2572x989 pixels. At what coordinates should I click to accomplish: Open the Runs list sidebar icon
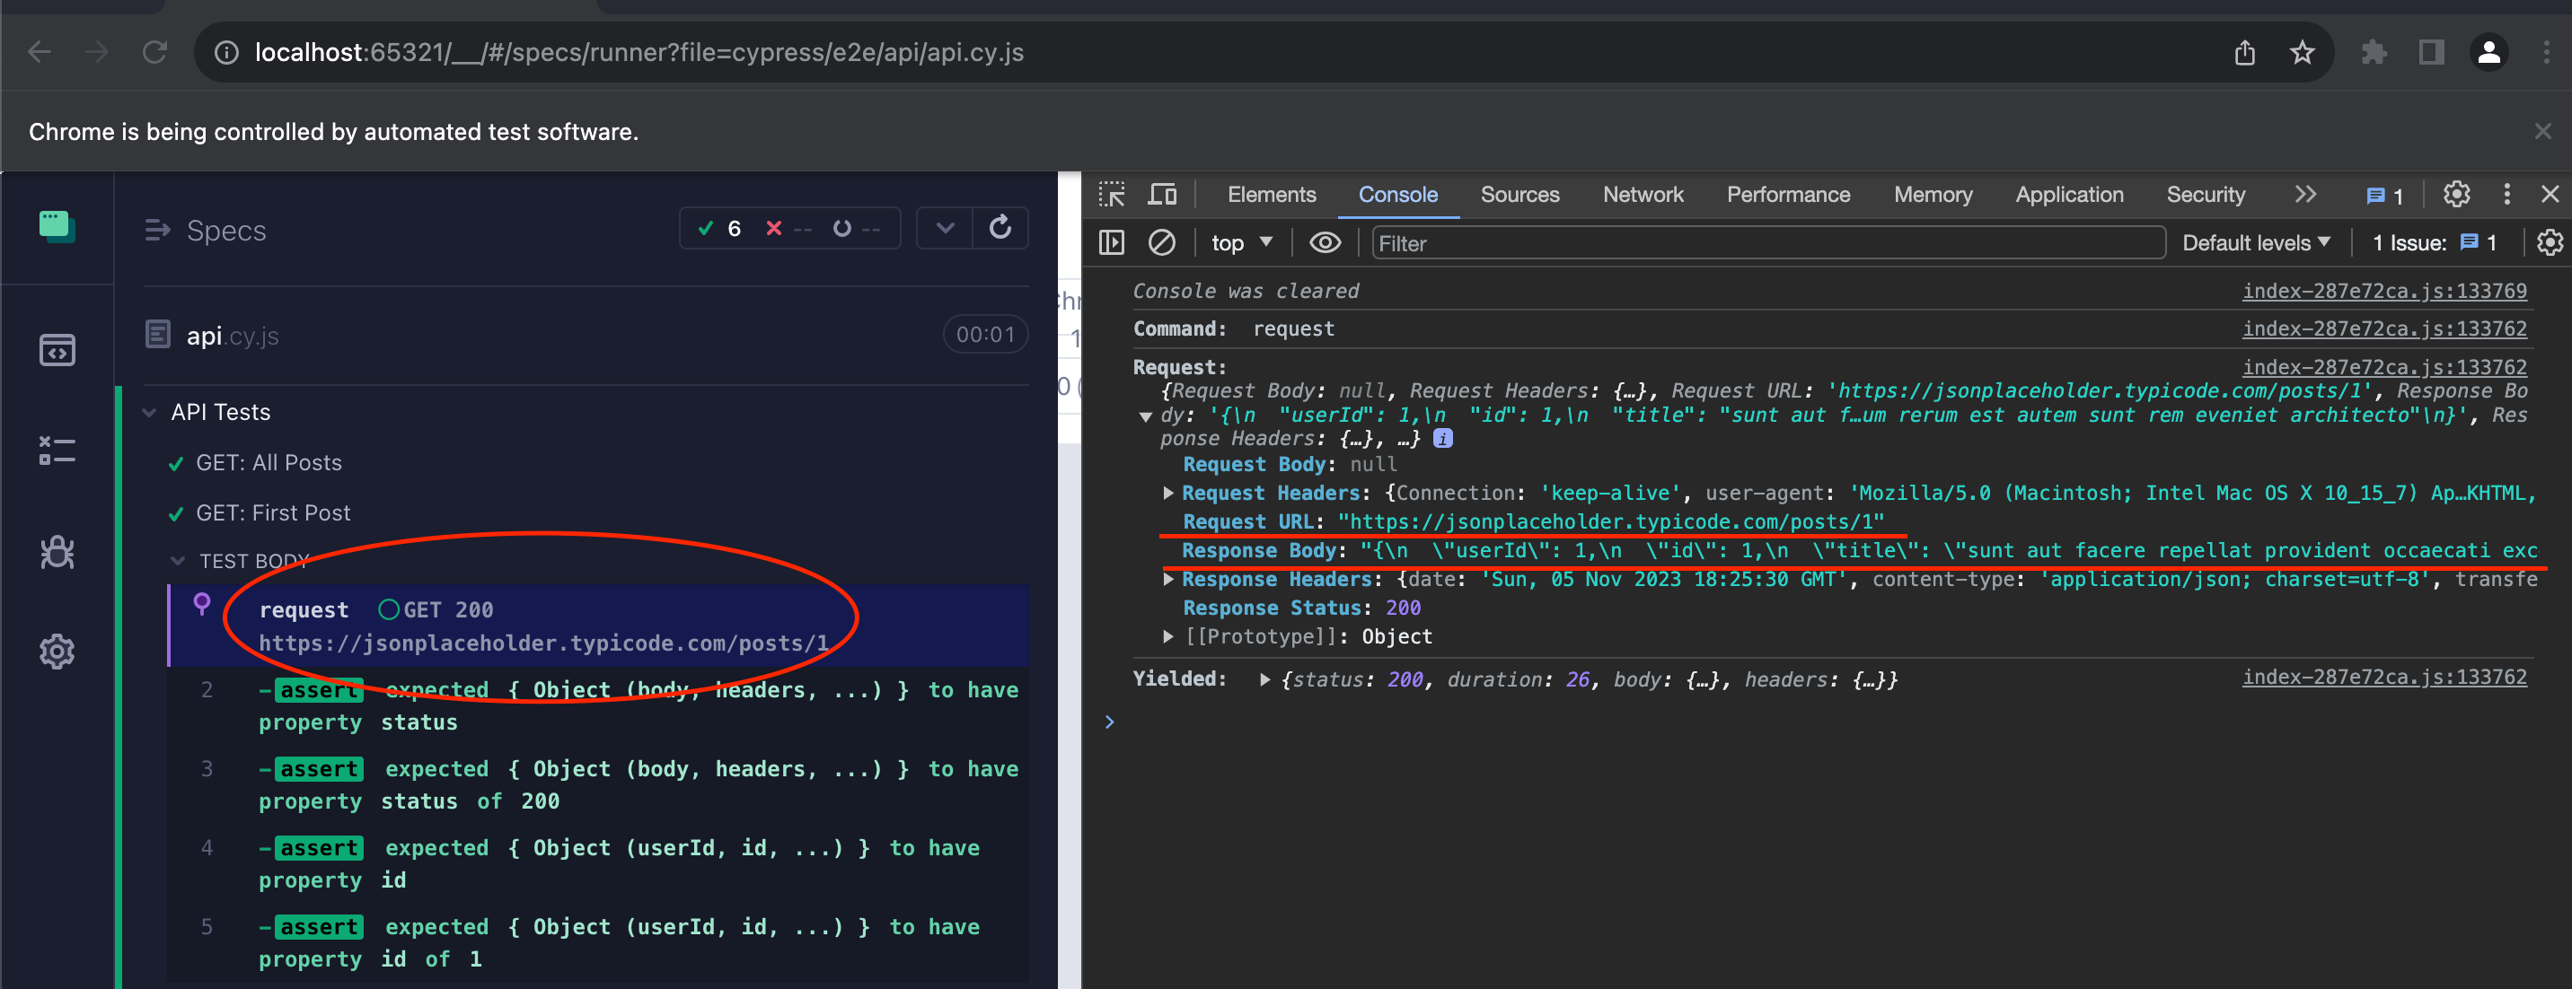point(57,451)
